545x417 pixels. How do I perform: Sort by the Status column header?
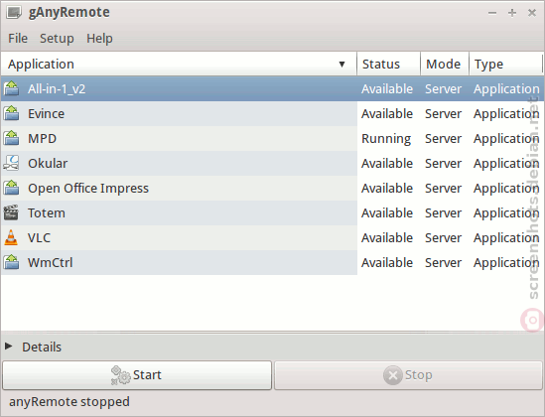coord(388,64)
